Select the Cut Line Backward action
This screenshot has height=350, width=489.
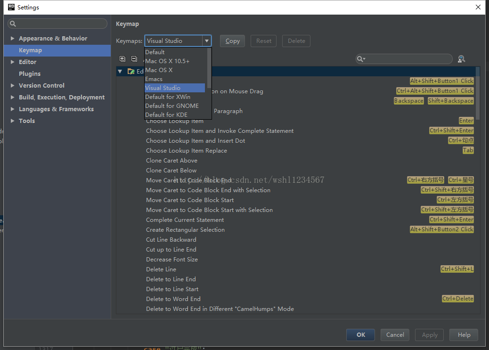[x=171, y=240]
